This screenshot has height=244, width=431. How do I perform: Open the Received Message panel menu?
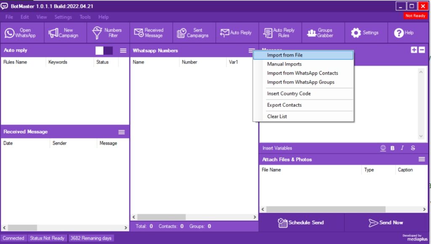[x=122, y=132]
